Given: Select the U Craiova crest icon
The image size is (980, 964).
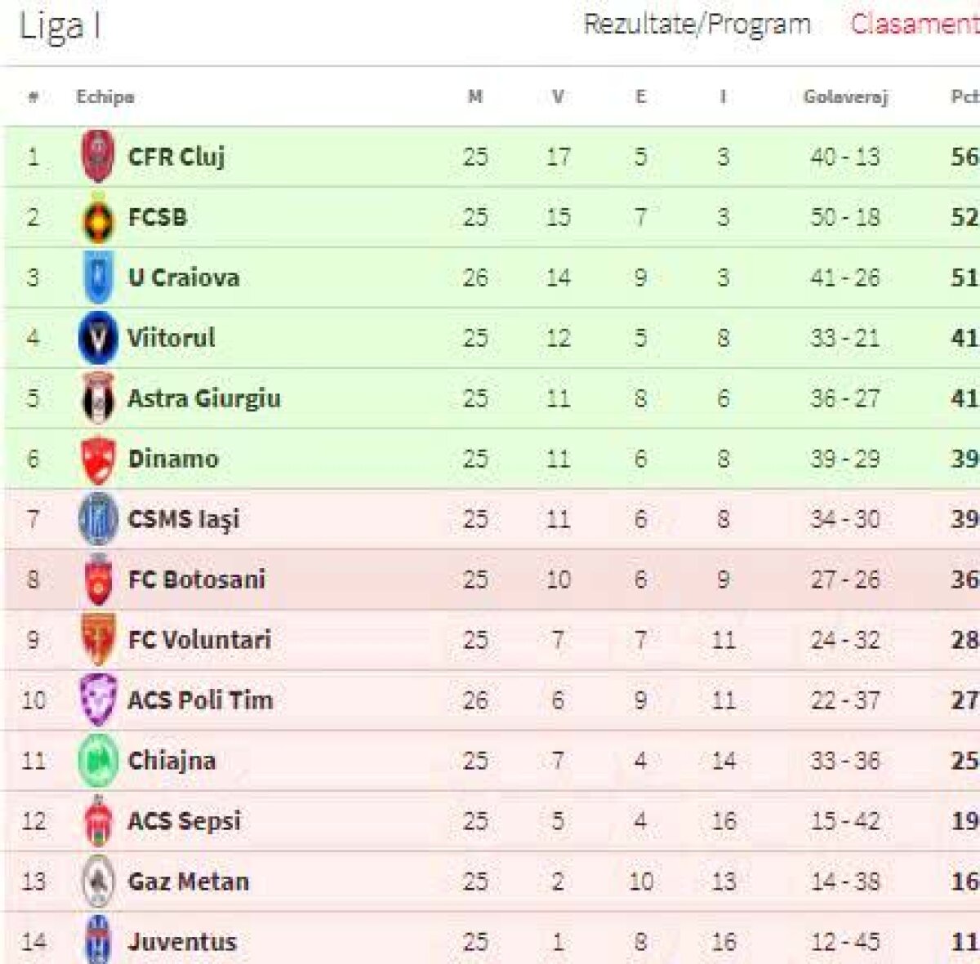Looking at the screenshot, I should click(98, 278).
